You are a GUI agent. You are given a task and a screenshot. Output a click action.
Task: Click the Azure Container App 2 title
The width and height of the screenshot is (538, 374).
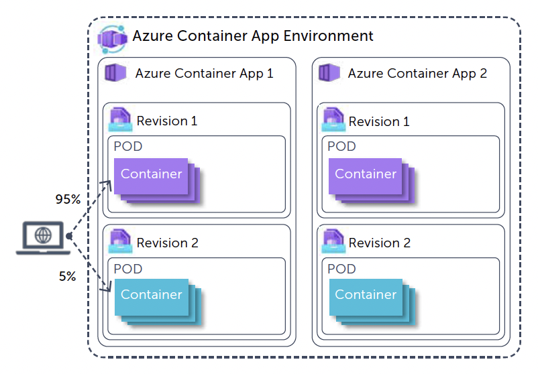coord(417,73)
